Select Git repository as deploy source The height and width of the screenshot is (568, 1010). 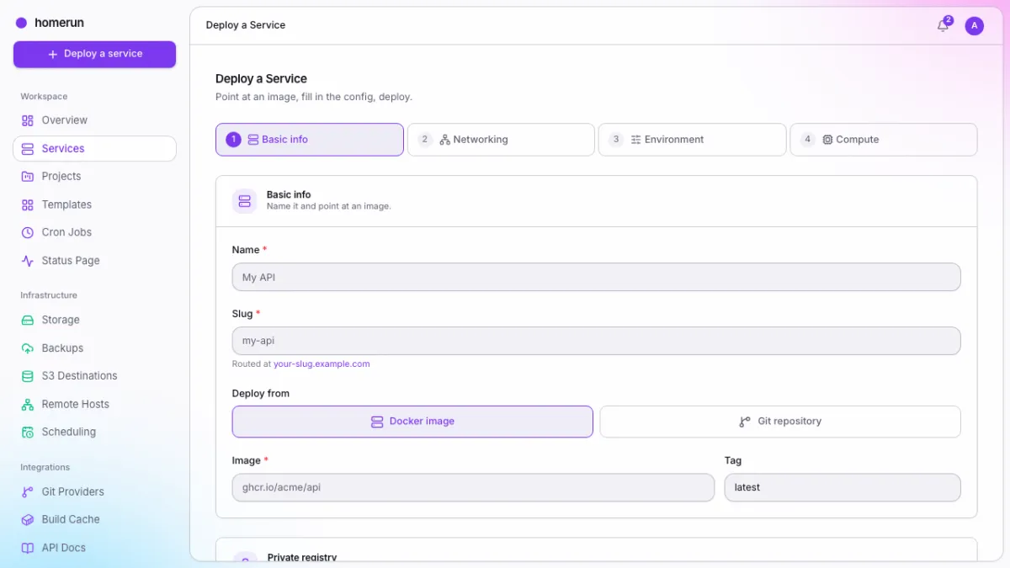tap(780, 422)
